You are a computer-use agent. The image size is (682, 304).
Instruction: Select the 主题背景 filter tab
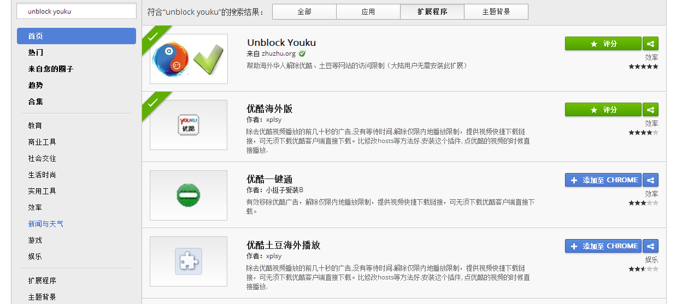pyautogui.click(x=496, y=11)
